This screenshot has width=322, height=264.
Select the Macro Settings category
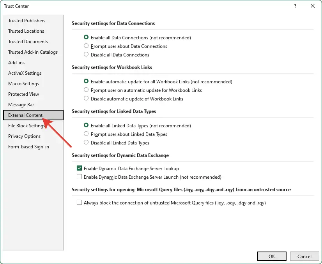23,83
